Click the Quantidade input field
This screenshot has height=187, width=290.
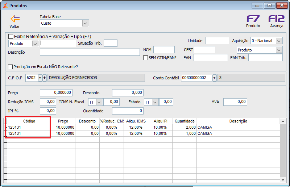(128, 111)
